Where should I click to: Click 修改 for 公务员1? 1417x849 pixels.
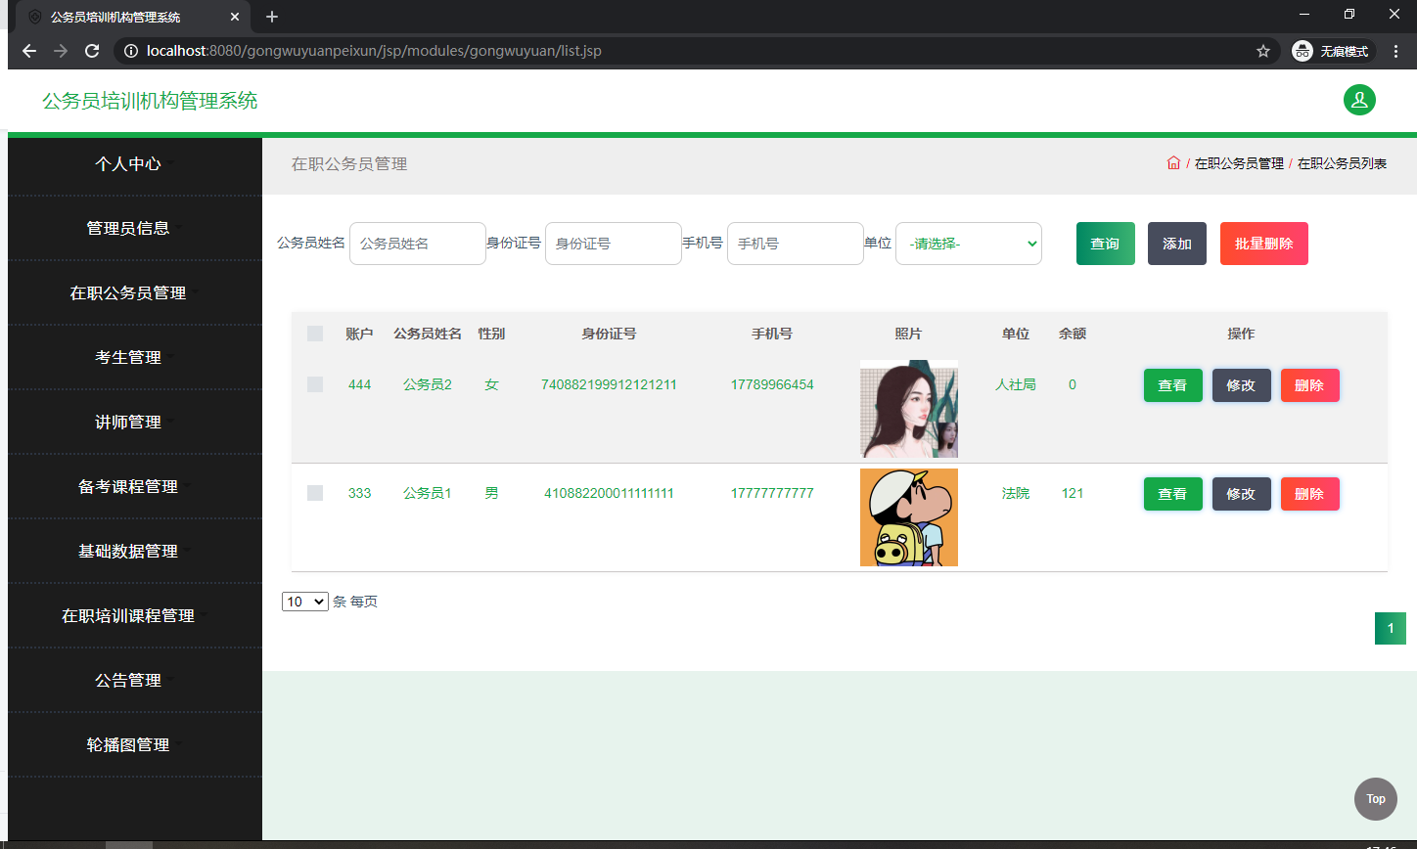[1242, 494]
